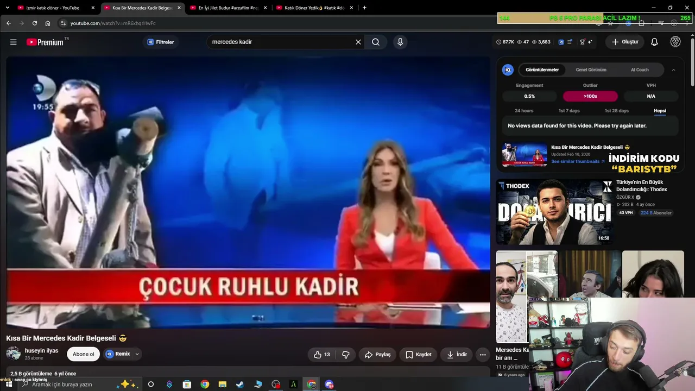
Task: Select the 1st 7 days range
Action: pos(569,111)
